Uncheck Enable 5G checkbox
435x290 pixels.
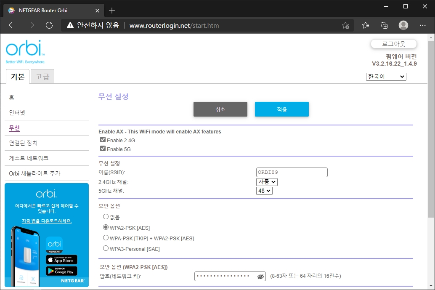pyautogui.click(x=103, y=149)
